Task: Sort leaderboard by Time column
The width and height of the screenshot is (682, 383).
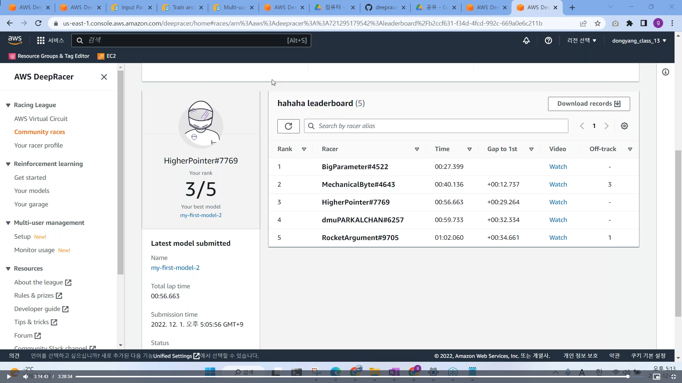Action: [x=469, y=149]
